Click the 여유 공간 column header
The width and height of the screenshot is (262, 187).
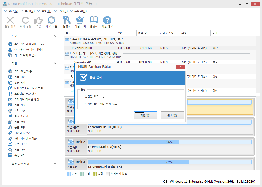coord(147,33)
